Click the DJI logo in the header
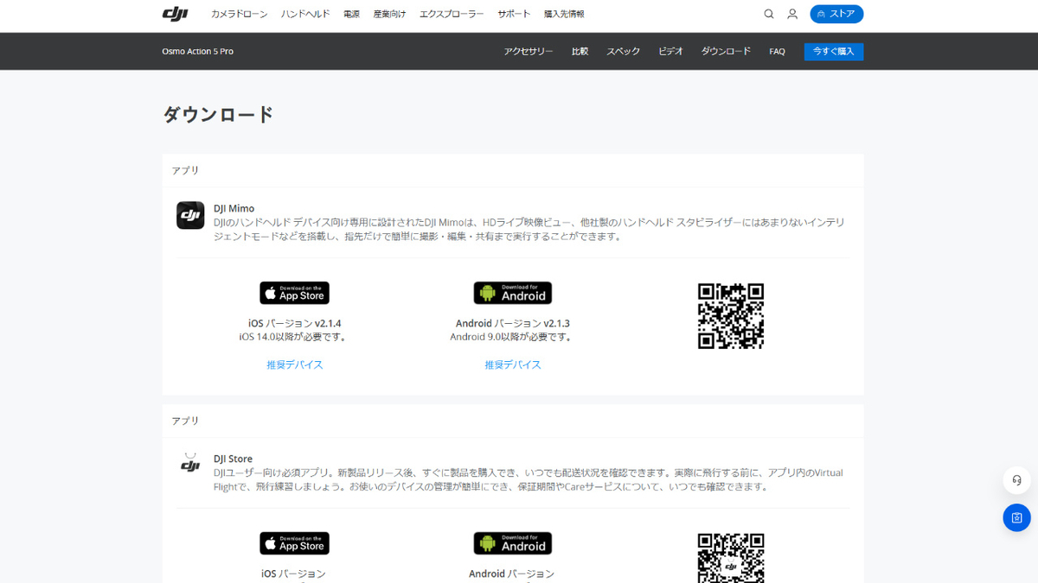 (x=176, y=14)
